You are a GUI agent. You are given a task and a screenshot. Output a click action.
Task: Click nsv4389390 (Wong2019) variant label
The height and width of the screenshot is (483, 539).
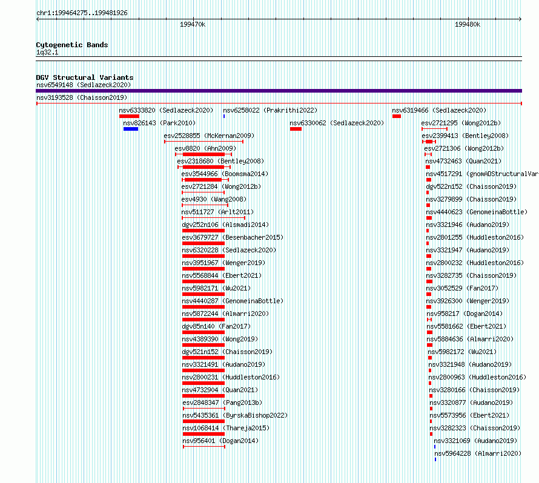(x=220, y=339)
